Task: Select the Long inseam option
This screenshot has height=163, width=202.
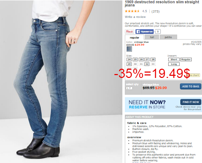Action: 174,64
